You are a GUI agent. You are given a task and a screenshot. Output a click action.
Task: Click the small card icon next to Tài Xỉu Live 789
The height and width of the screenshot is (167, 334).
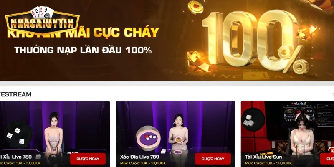(x=38, y=157)
